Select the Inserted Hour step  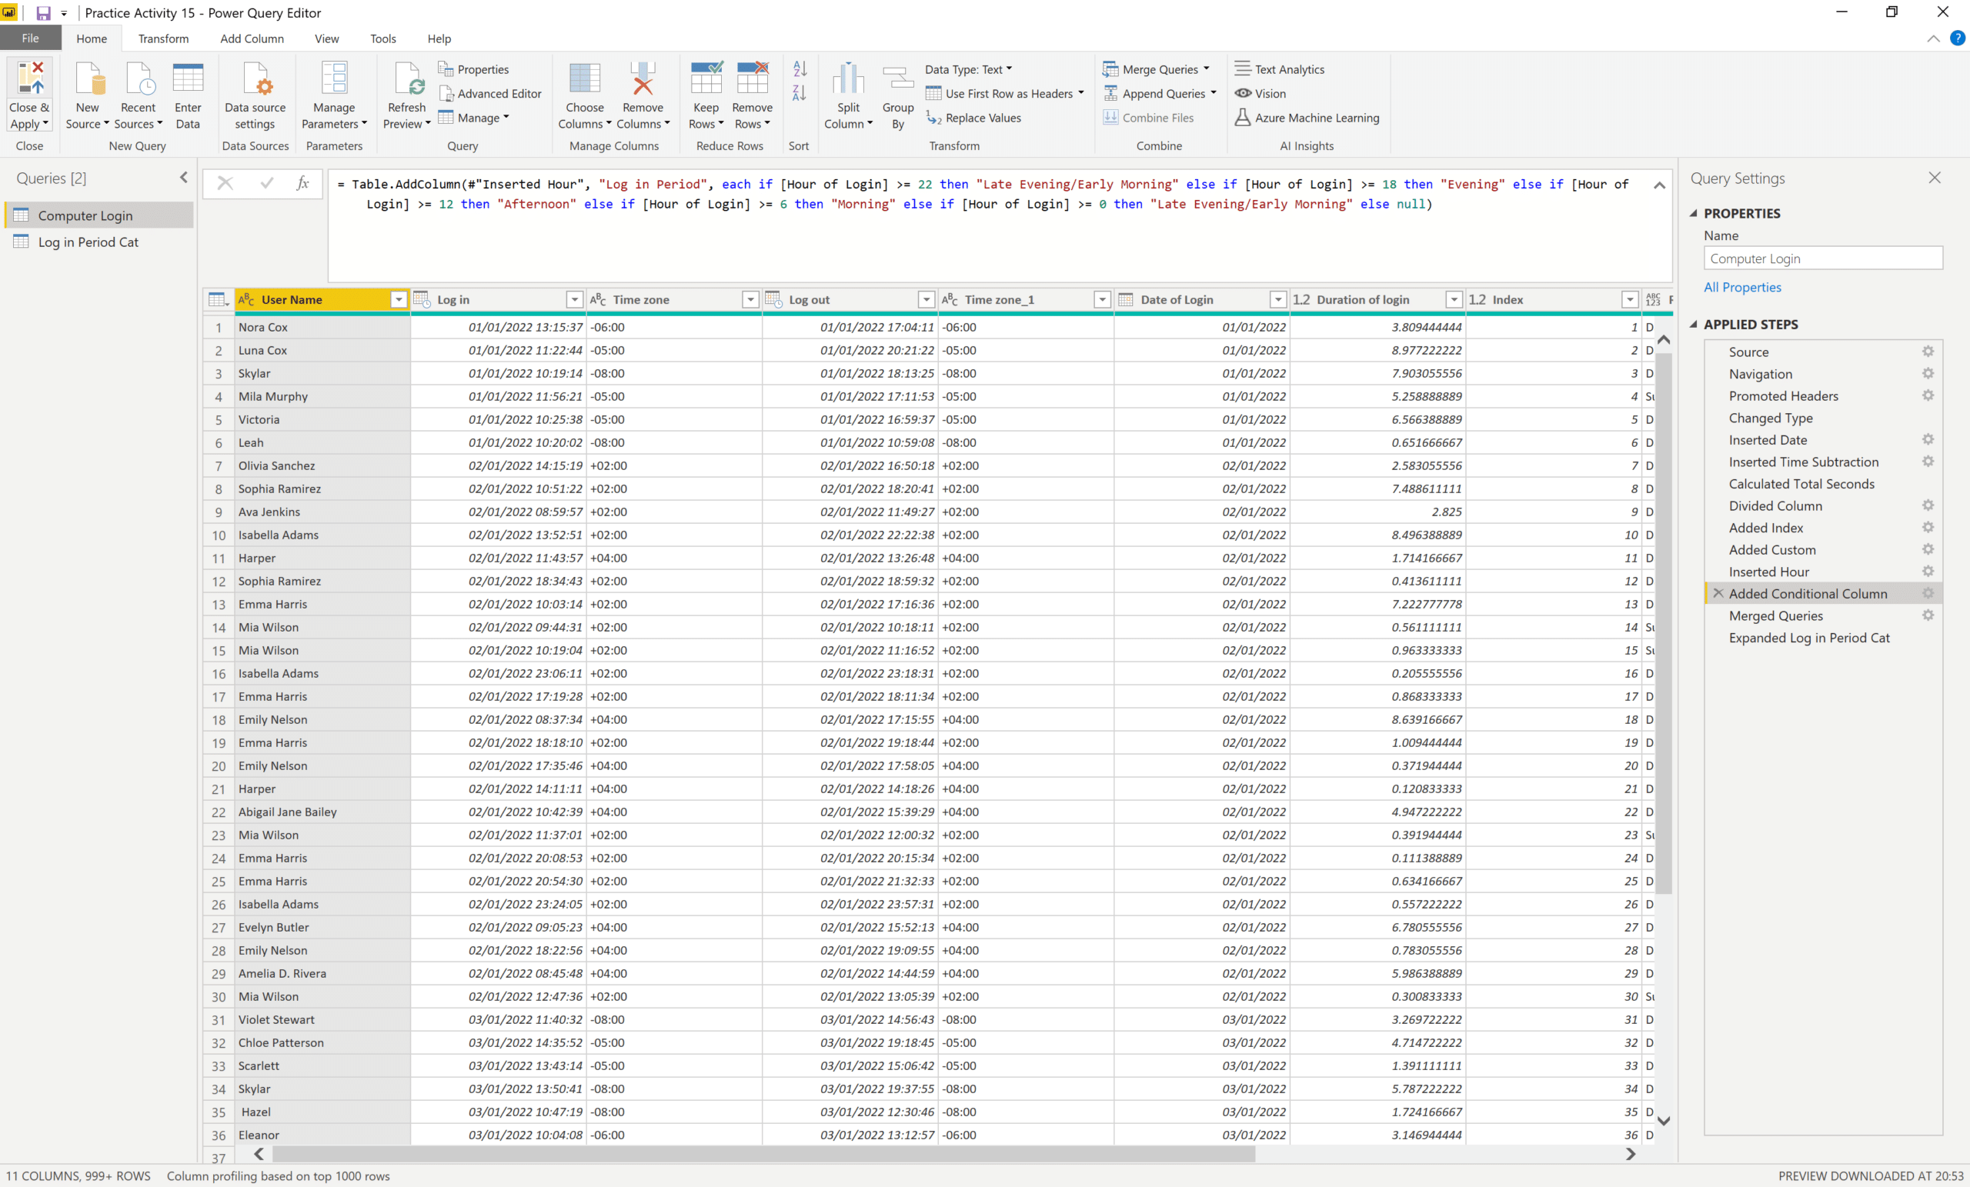point(1768,572)
